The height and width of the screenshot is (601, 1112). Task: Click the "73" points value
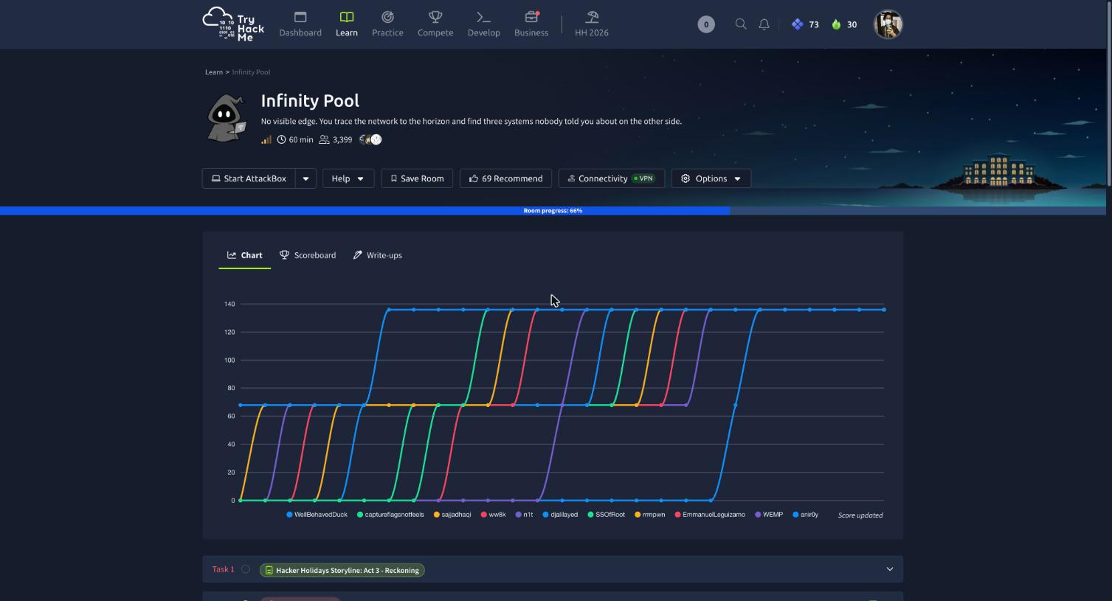coord(814,24)
